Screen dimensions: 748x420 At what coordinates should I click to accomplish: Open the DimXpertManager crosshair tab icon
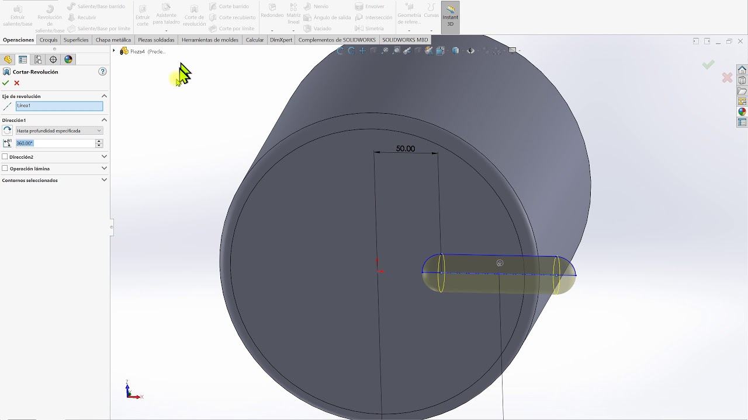(53, 60)
